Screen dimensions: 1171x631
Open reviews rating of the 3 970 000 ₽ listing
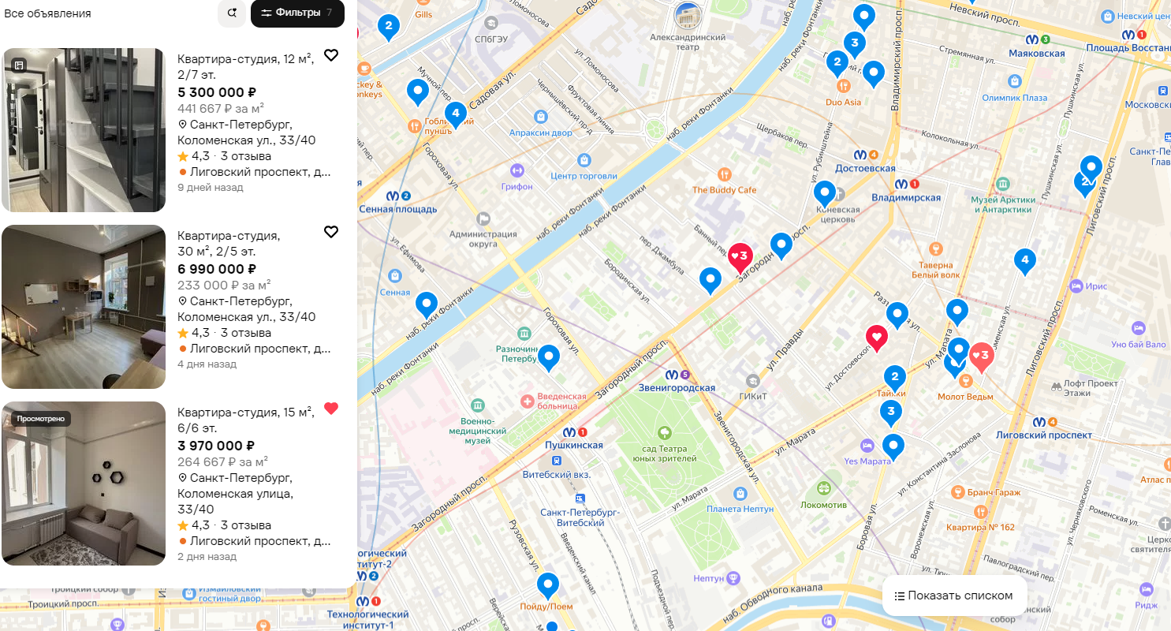224,525
